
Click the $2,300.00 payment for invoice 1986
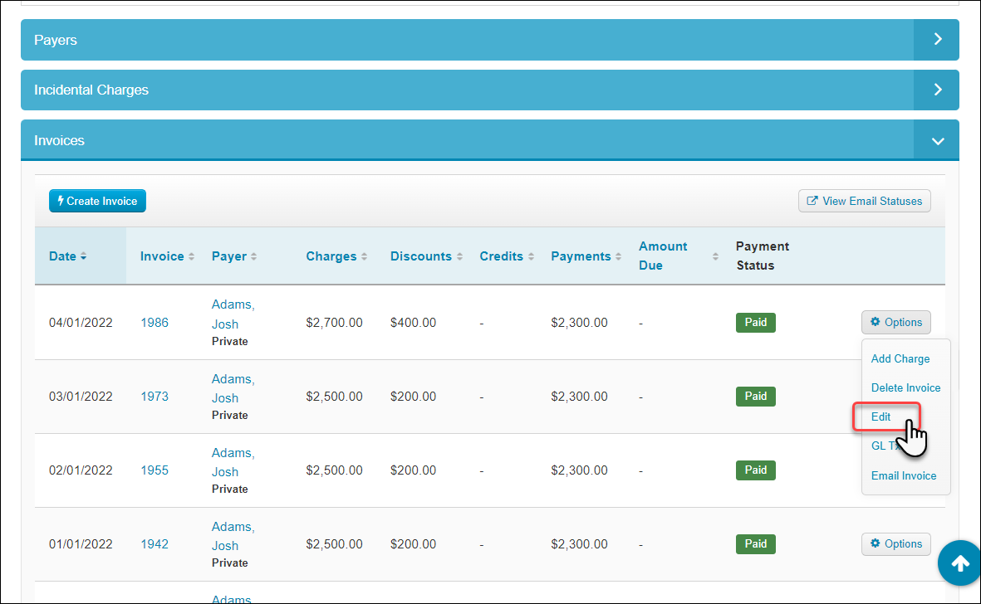pos(579,323)
